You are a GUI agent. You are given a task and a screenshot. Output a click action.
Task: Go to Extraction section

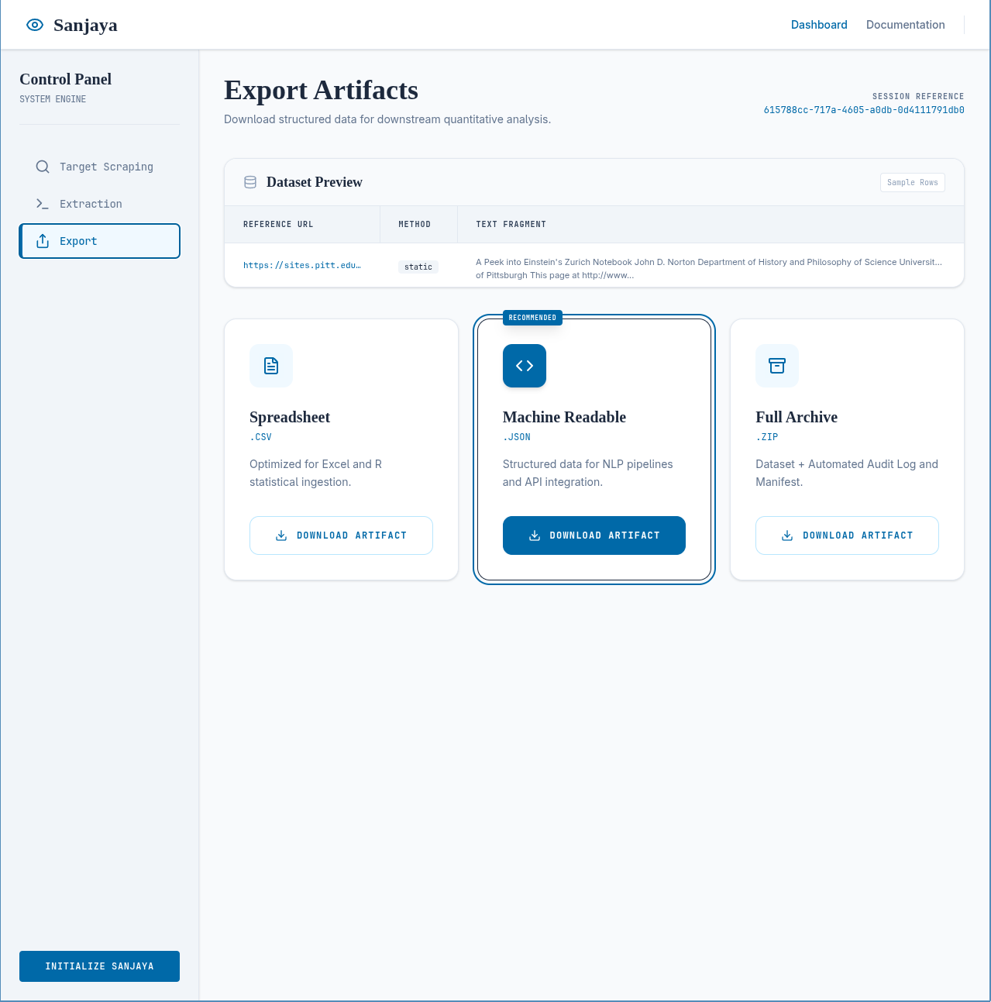100,204
